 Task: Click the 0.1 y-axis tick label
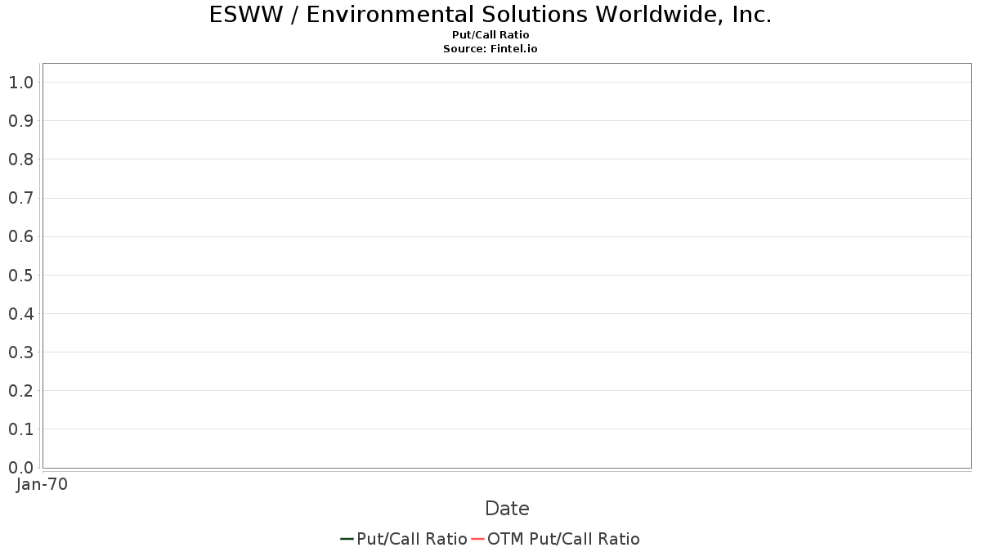coord(20,429)
